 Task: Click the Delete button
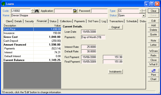tap(153, 30)
